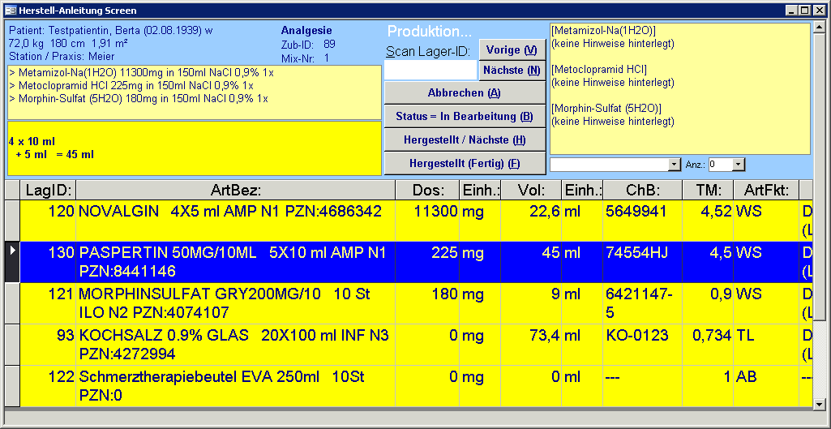Click TM cell 4,52
This screenshot has height=429, width=831.
pos(708,221)
